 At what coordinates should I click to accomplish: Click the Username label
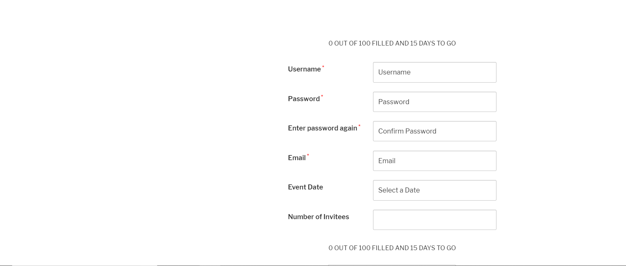(x=304, y=69)
